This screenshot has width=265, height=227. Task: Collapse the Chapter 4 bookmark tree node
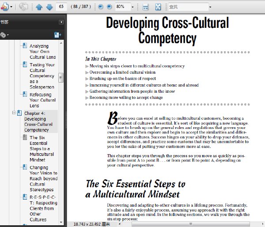pos(14,113)
